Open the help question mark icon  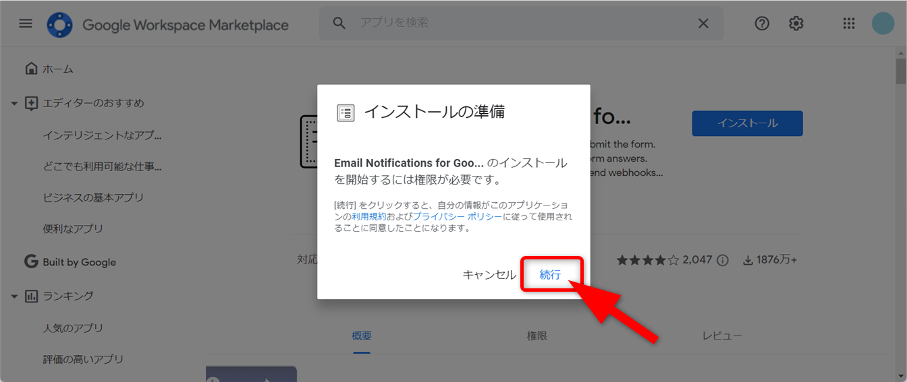pos(762,24)
